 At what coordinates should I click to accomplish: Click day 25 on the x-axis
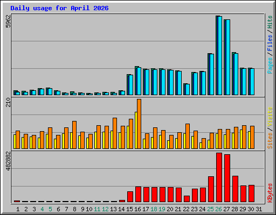(210, 209)
